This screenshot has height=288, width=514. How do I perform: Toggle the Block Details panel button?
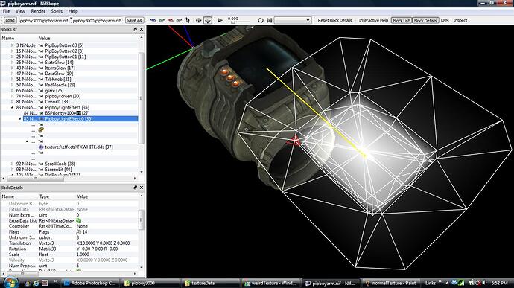[x=425, y=20]
